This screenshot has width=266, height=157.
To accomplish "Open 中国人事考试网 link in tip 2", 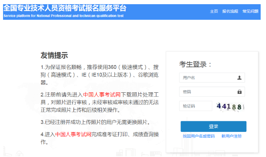I will 102,94.
